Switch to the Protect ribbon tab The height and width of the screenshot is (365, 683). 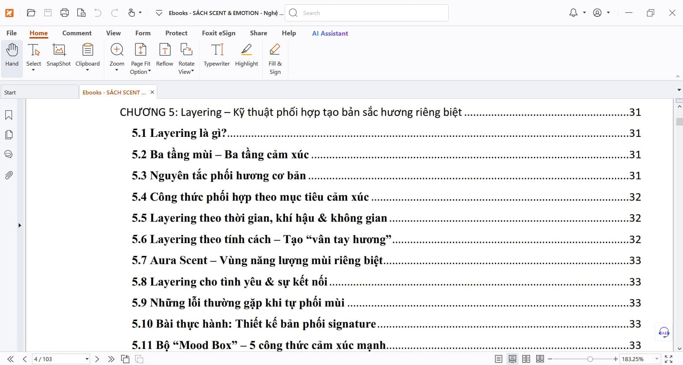pyautogui.click(x=176, y=33)
